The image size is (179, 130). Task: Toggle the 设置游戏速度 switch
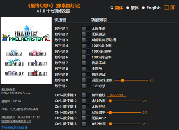tap(86, 80)
